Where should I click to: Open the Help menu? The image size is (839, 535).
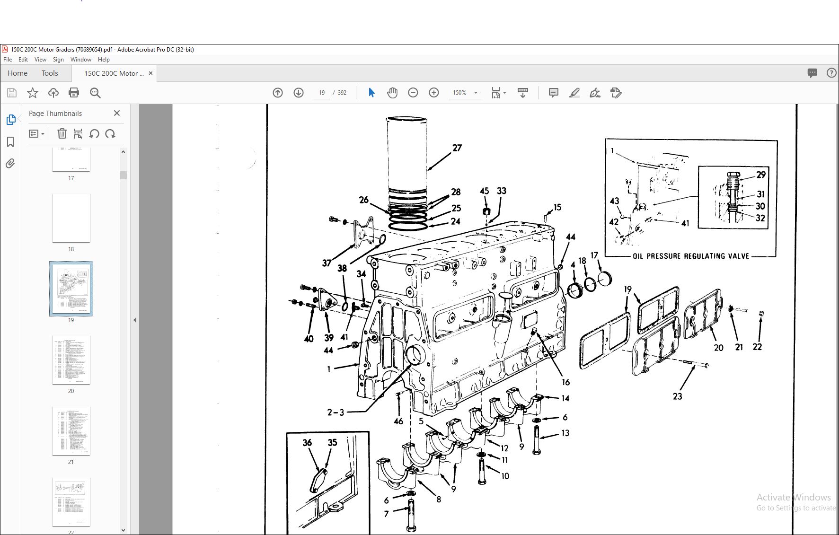point(104,60)
